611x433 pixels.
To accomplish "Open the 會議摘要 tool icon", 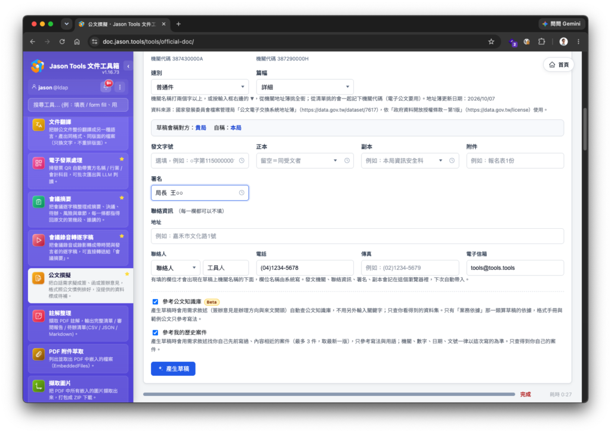I will (x=39, y=202).
